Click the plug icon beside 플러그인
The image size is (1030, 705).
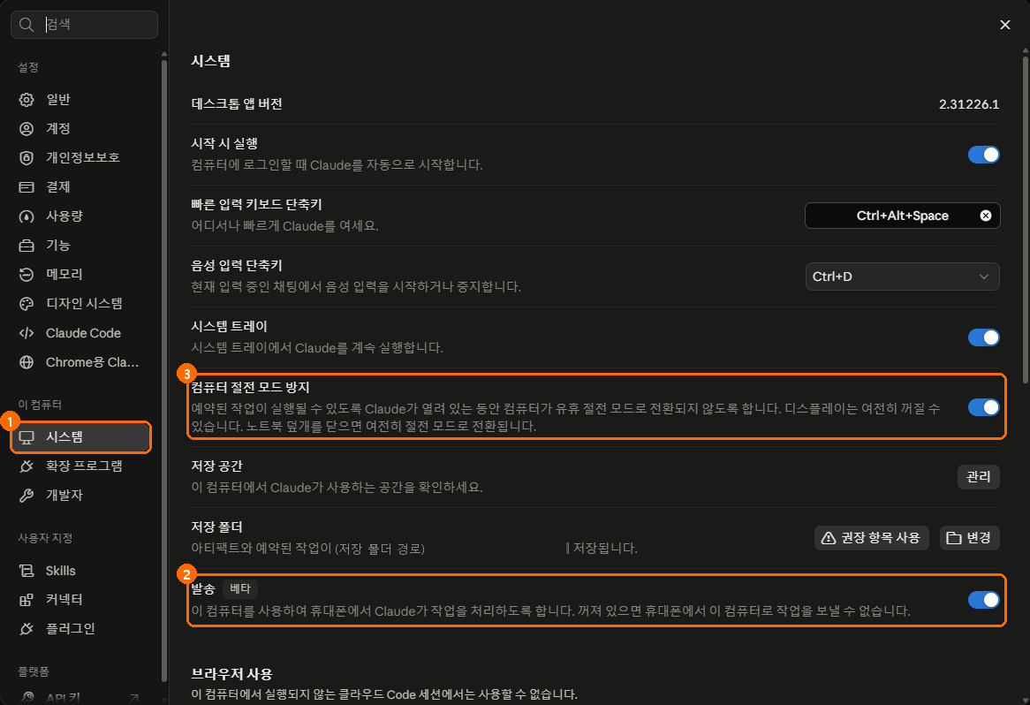point(27,629)
